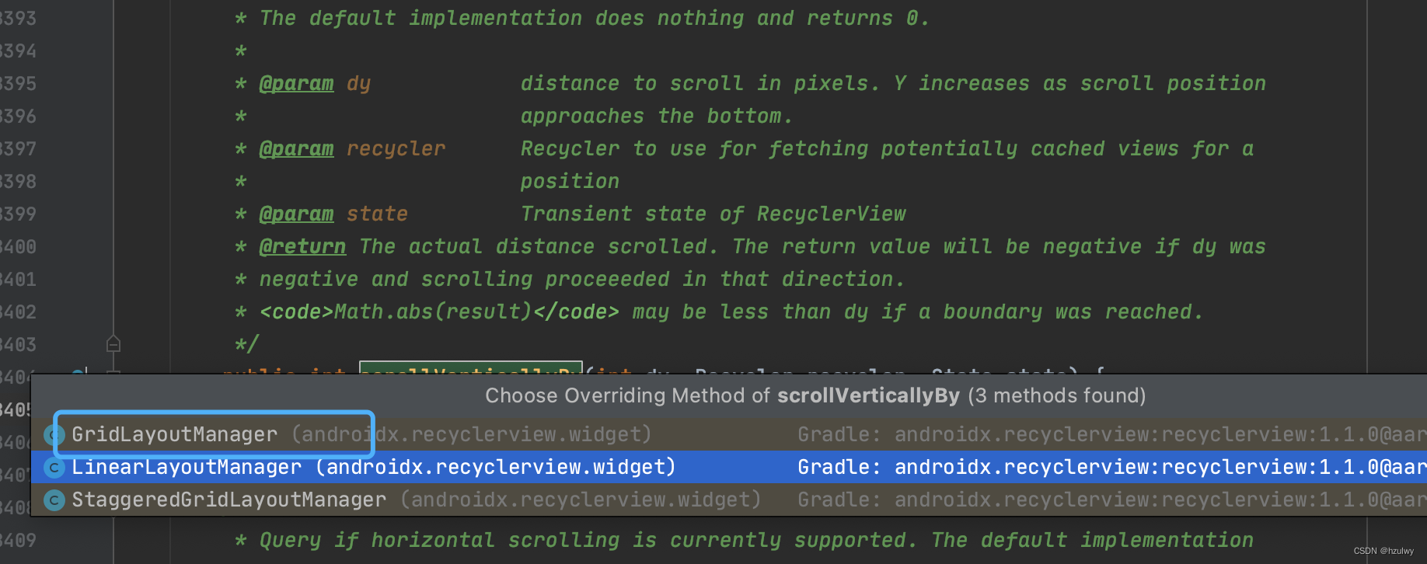Click the 'Query if horizontal scrolling' comment line
The image size is (1427, 564).
coord(745,540)
